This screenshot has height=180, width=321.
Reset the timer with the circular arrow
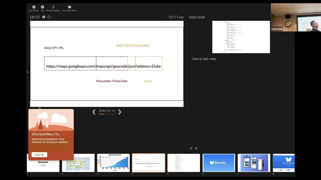tap(49, 17)
